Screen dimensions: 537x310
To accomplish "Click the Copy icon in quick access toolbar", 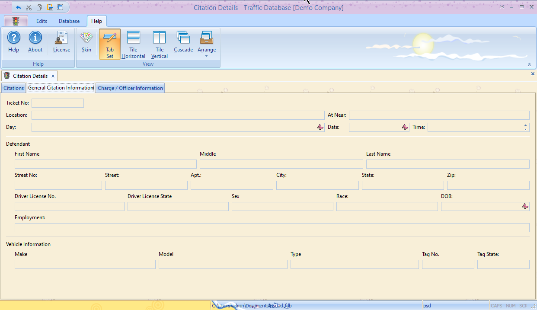I will tap(39, 7).
